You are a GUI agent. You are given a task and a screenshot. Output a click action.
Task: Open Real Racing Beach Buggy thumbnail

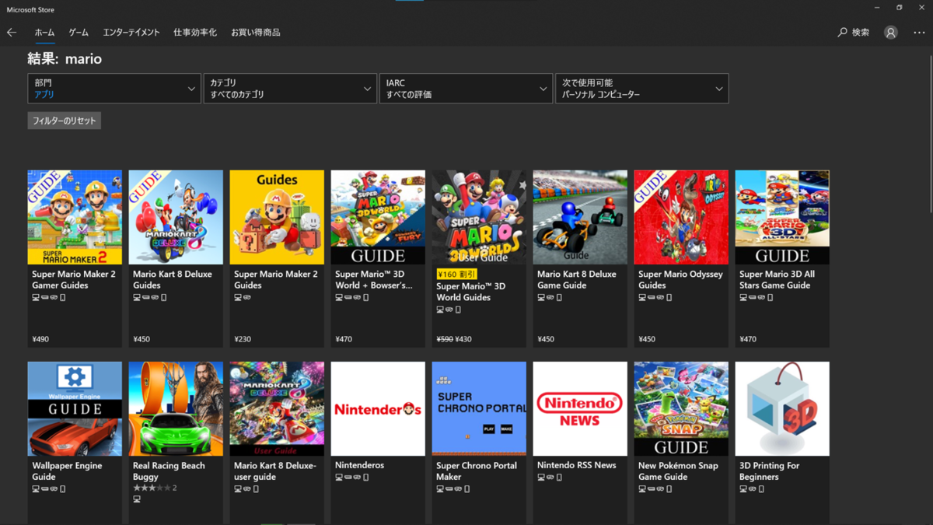(176, 408)
